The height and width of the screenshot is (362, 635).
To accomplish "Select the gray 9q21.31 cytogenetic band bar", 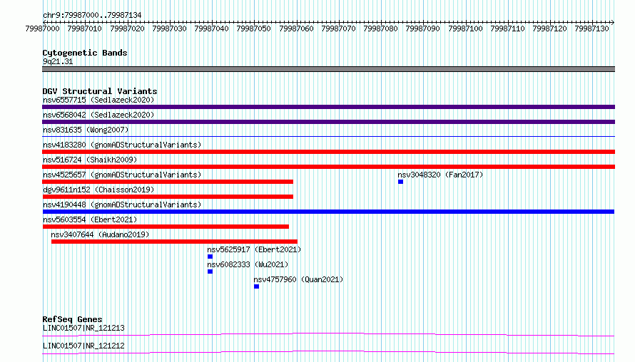I will click(328, 69).
